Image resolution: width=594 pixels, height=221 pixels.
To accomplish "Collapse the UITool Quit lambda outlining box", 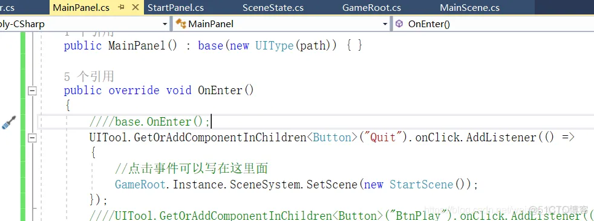I will tap(33, 138).
